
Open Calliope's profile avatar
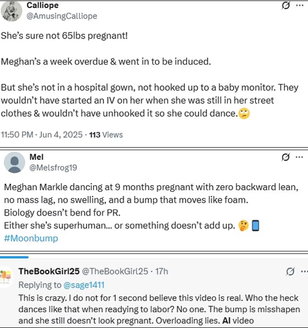point(12,11)
